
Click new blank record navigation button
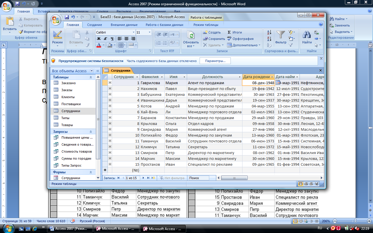[x=153, y=178]
